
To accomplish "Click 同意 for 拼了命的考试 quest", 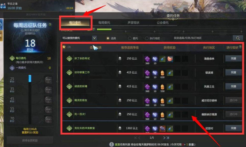I will click(234, 59).
